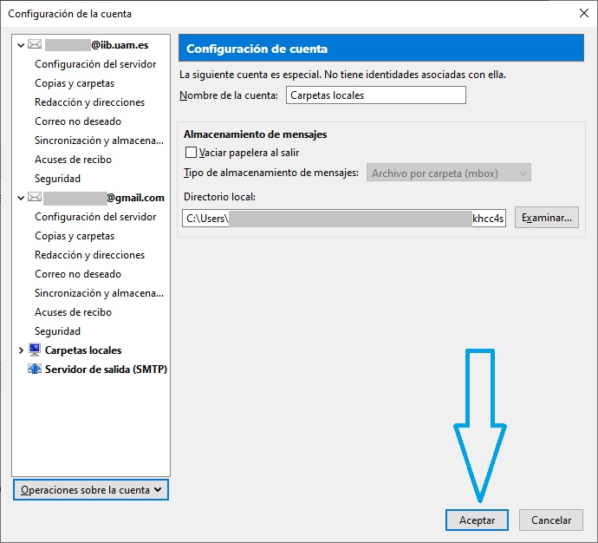
Task: Select Configuración del servidor under iib.uam.es
Action: click(95, 64)
